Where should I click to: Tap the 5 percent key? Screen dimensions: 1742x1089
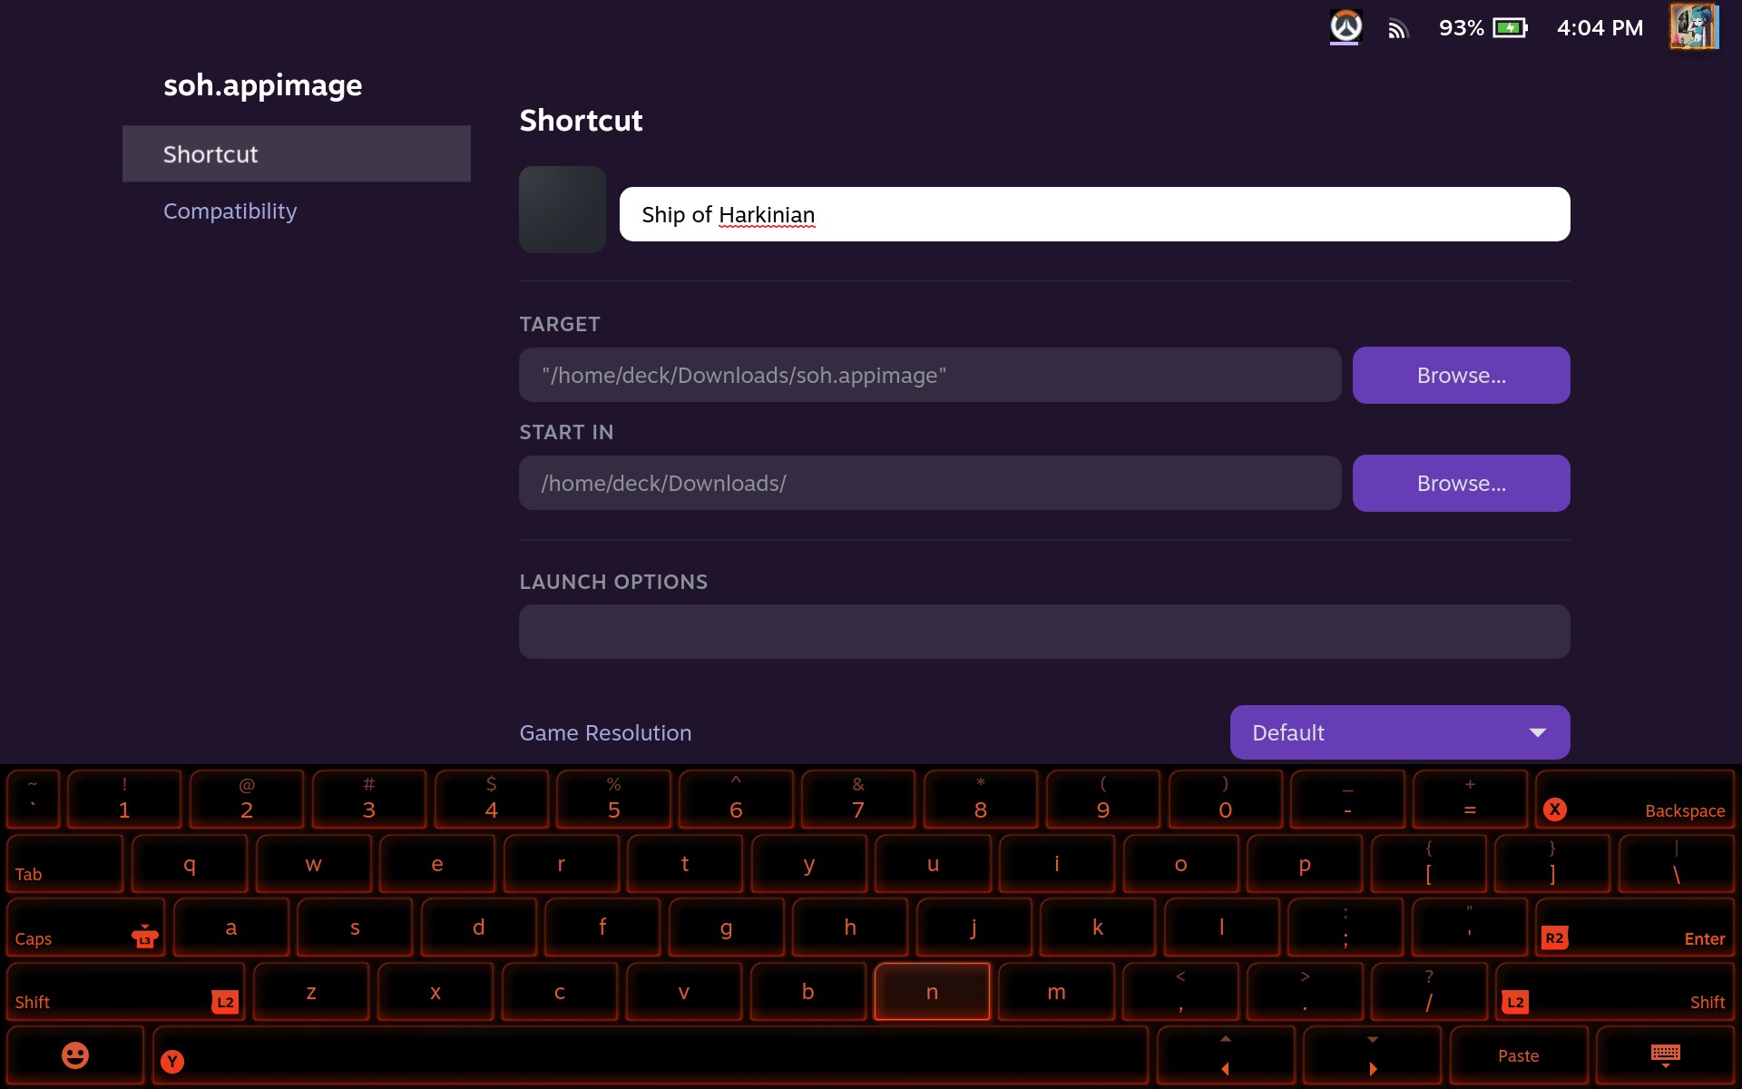pos(614,800)
